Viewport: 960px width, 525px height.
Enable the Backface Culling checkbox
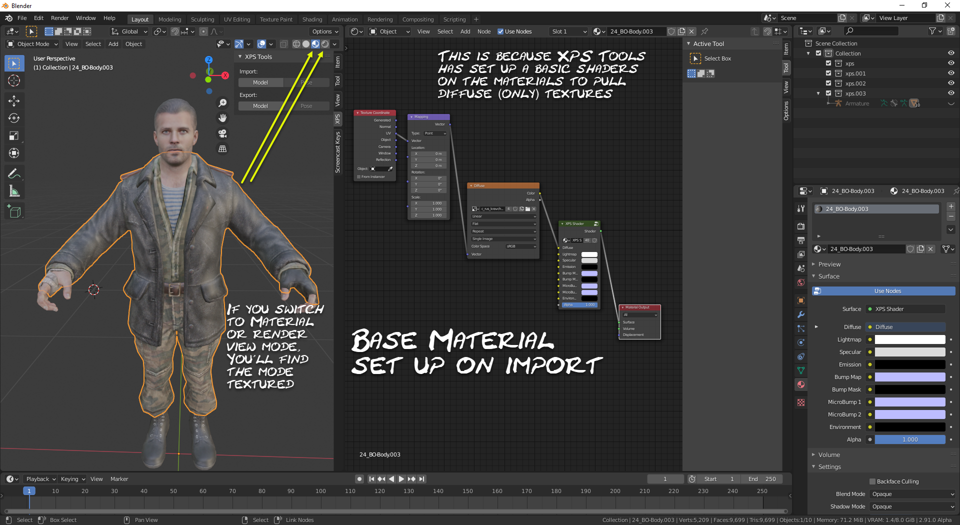click(x=872, y=481)
